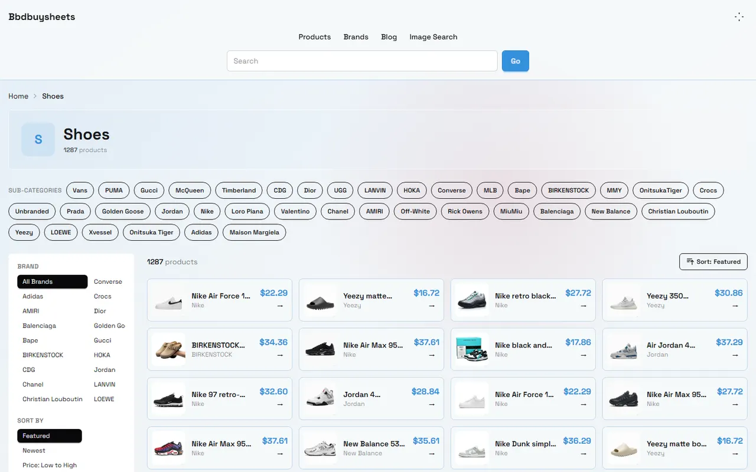Viewport: 756px width, 472px height.
Task: Select the Loro Piana sub-category chip
Action: [247, 211]
